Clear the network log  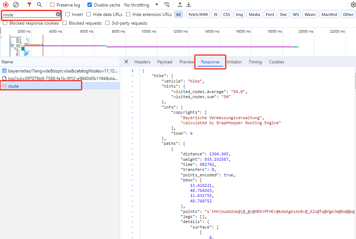pyautogui.click(x=16, y=5)
